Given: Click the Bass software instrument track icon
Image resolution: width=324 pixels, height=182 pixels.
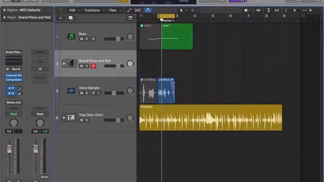Looking at the screenshot, I should (x=71, y=36).
